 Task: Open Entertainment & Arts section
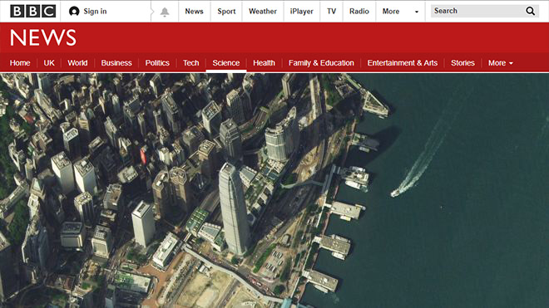pyautogui.click(x=403, y=63)
